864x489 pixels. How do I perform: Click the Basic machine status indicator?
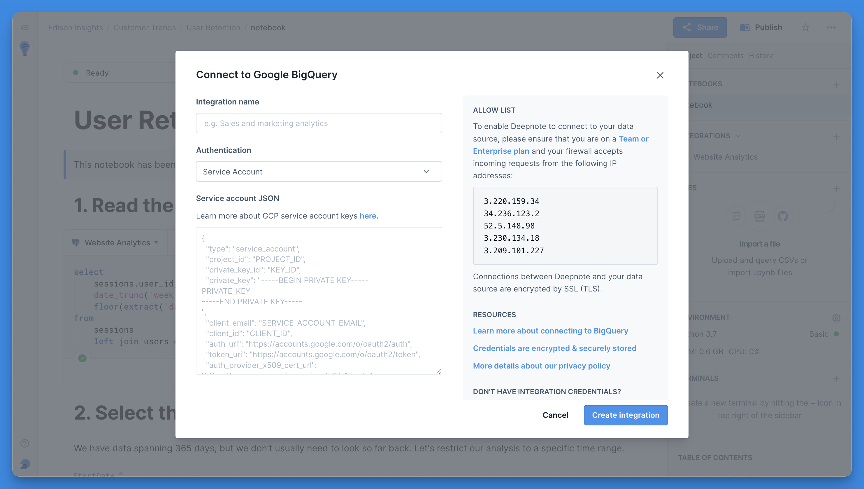[x=824, y=334]
